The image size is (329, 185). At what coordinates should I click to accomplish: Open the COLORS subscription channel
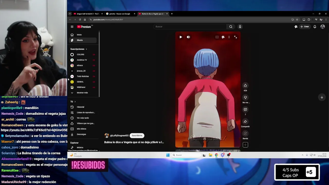click(83, 54)
